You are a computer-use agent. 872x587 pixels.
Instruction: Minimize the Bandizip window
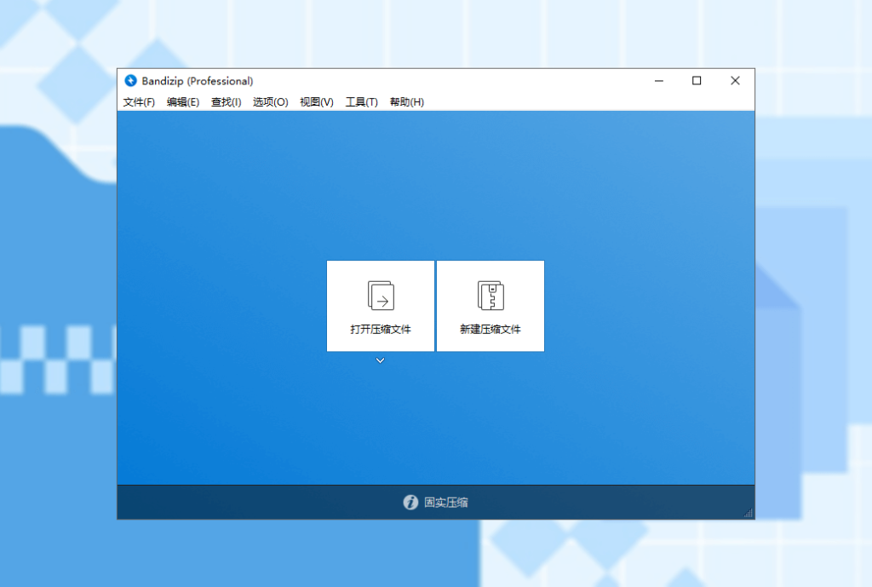659,81
